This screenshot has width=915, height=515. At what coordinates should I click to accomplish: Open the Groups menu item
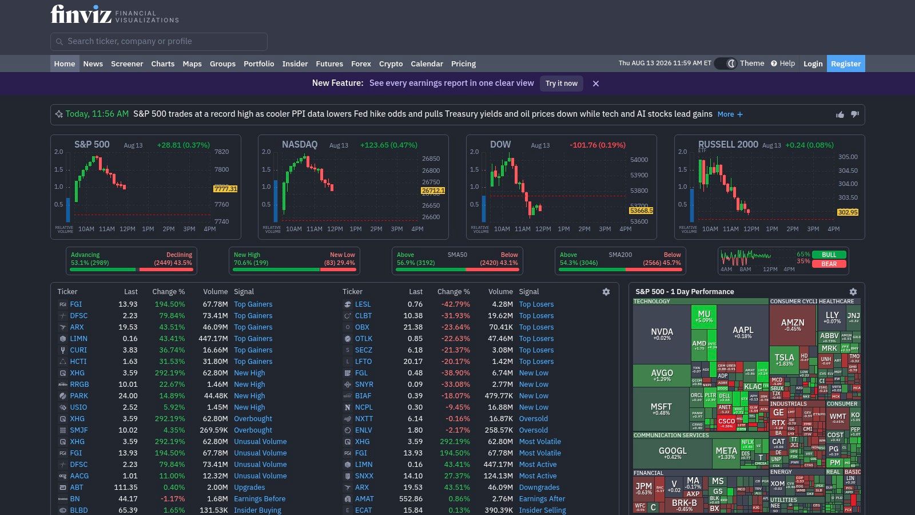pyautogui.click(x=222, y=64)
